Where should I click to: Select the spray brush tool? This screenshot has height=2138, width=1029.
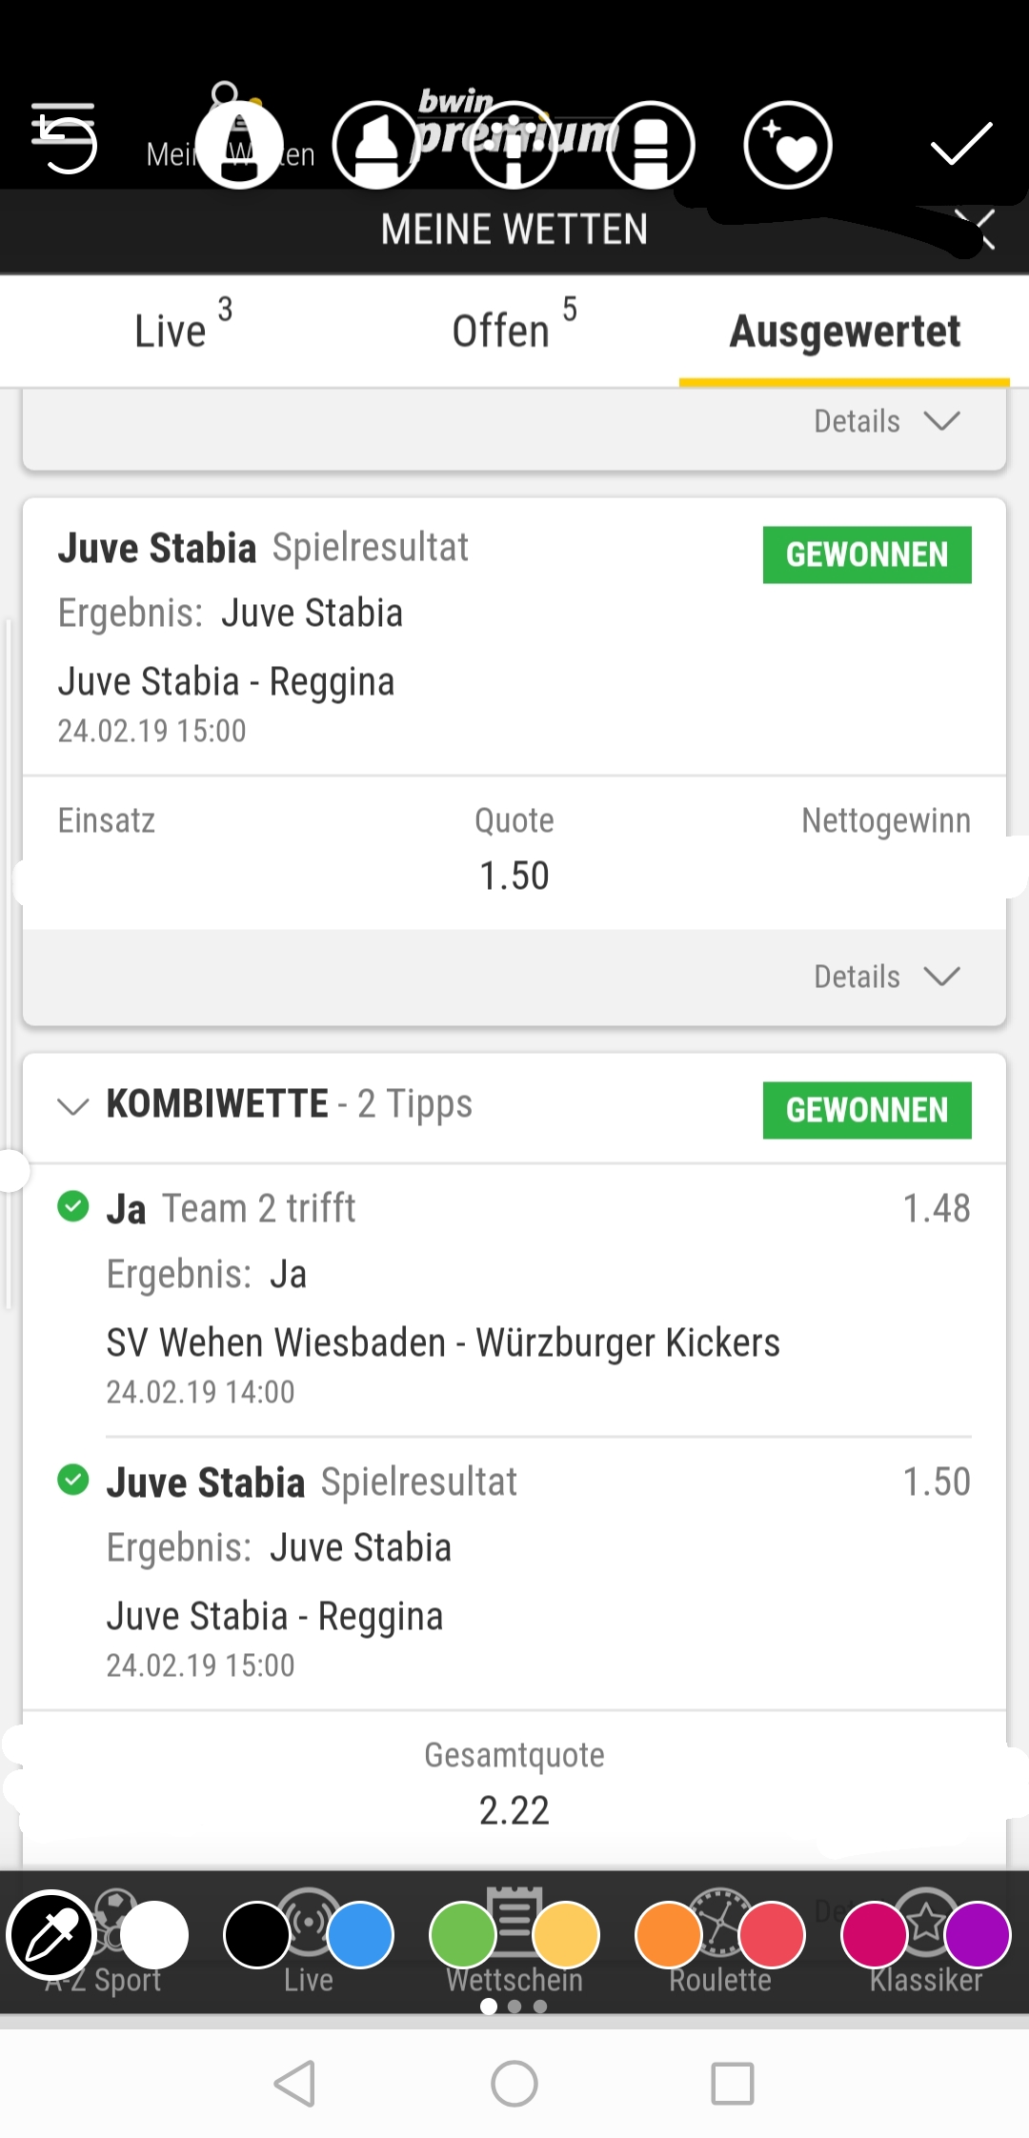(514, 145)
